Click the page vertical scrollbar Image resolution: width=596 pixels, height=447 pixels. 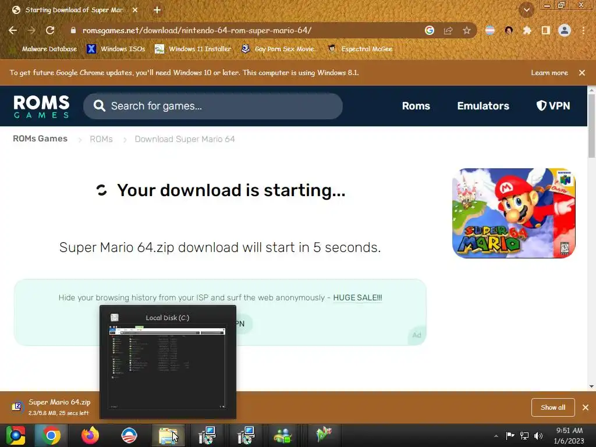coord(591,126)
